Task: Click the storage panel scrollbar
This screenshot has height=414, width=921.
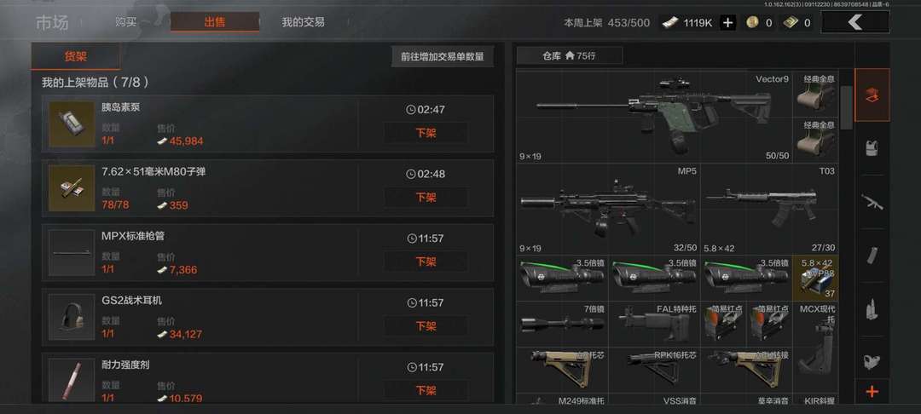Action: (x=846, y=108)
